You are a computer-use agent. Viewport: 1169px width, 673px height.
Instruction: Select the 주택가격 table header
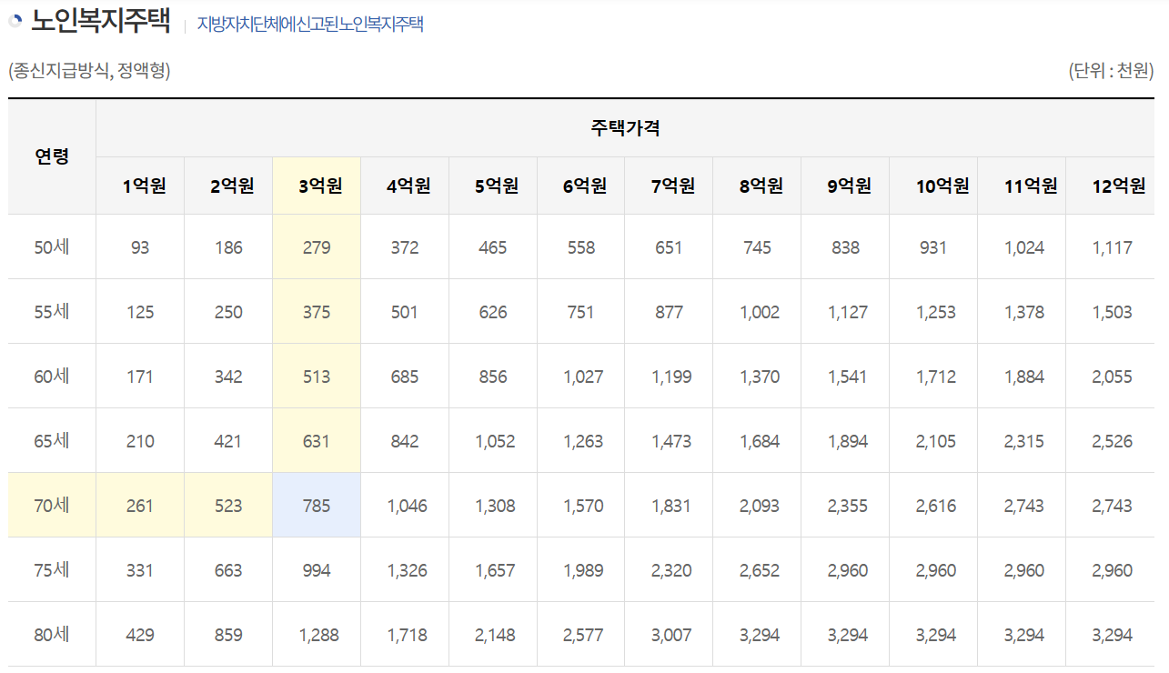coord(624,127)
